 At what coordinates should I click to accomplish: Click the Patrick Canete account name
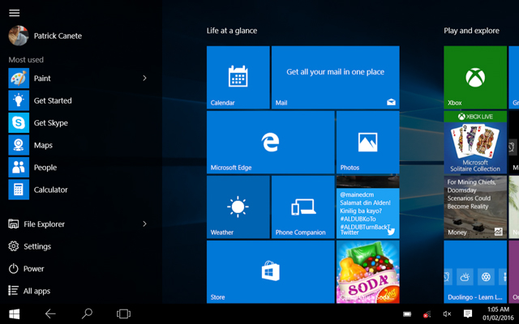click(x=58, y=36)
